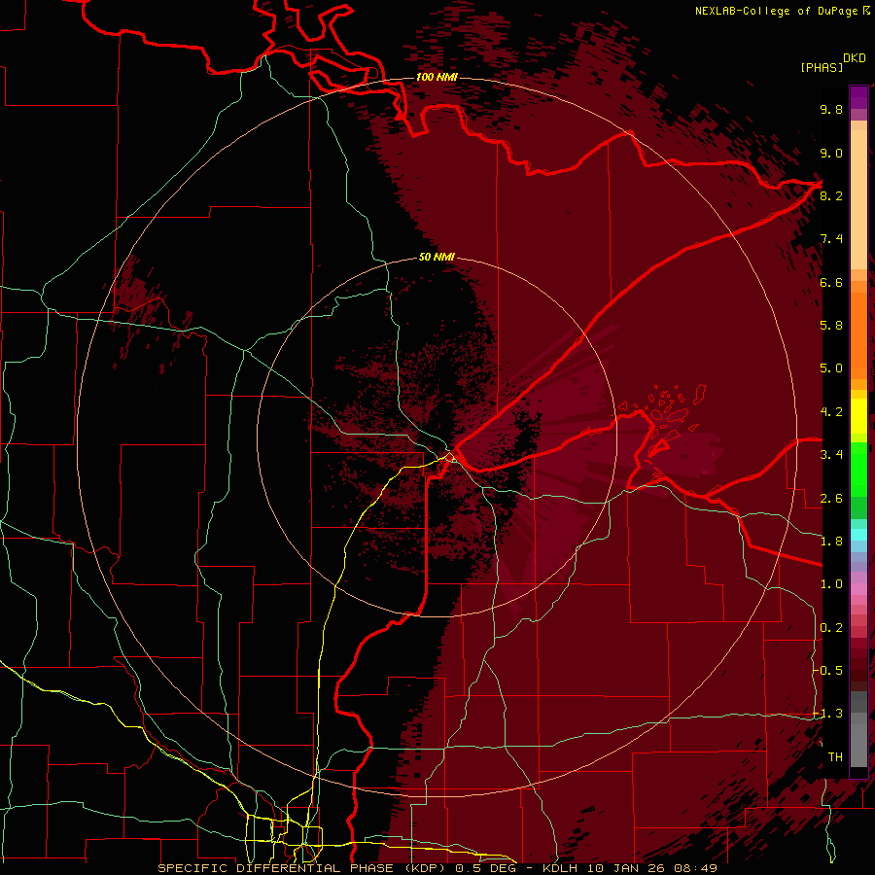Click the 50 NMI range ring label
The image size is (875, 875).
[437, 258]
